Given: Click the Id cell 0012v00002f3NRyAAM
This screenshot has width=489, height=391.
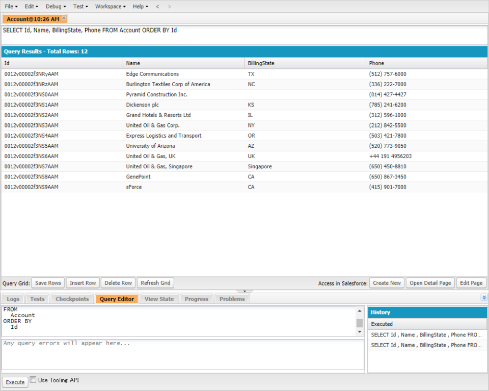Looking at the screenshot, I should pyautogui.click(x=62, y=74).
